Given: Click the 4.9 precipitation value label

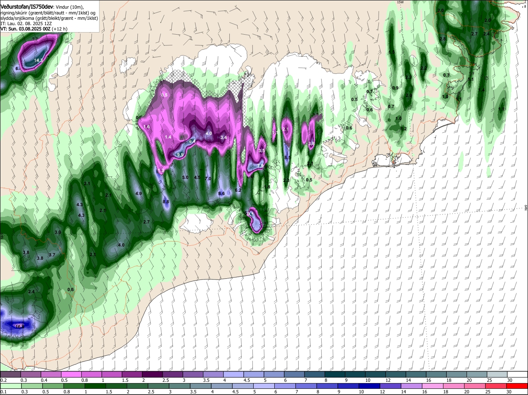Looking at the screenshot, I should click(x=139, y=193).
